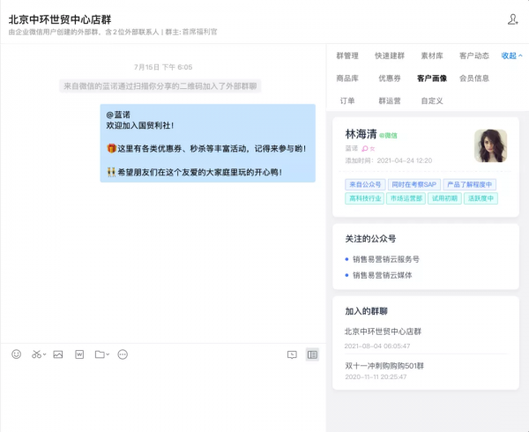Open the 自定义 tab
The image size is (529, 432).
[x=432, y=101]
